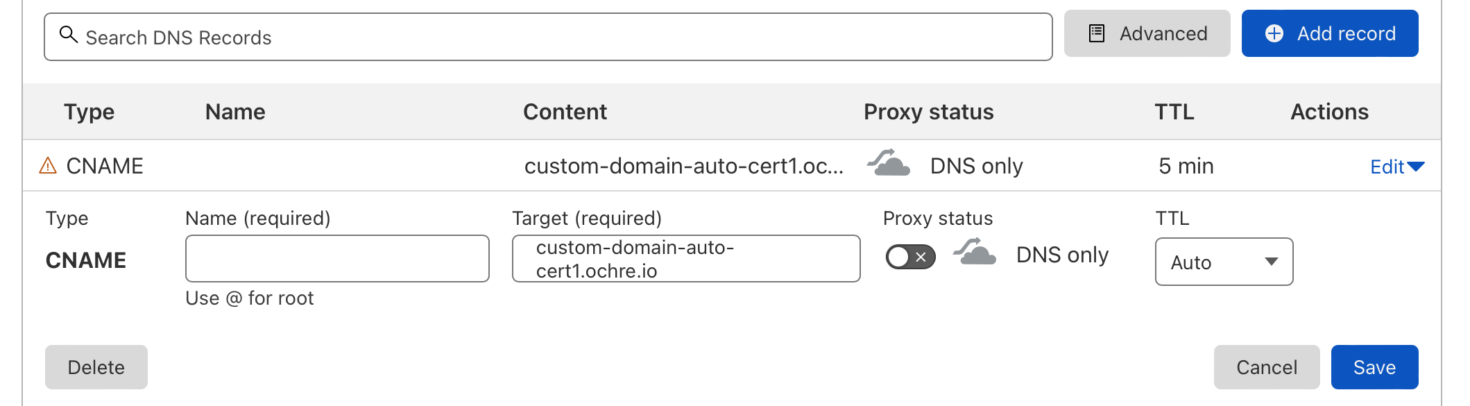
Task: Sort by the Name column header
Action: tap(235, 112)
